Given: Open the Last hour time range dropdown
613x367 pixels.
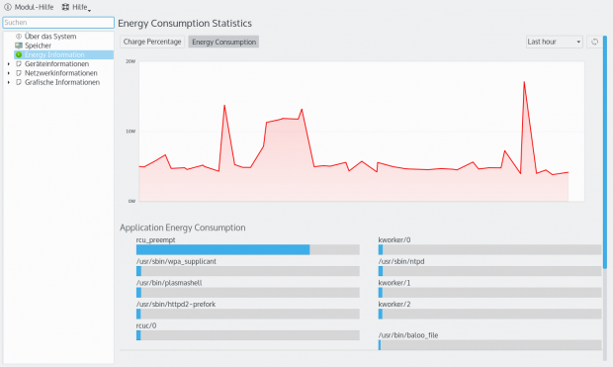Looking at the screenshot, I should click(x=554, y=42).
